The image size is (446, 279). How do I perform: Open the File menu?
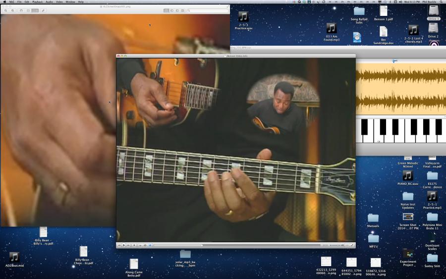coord(19,1)
